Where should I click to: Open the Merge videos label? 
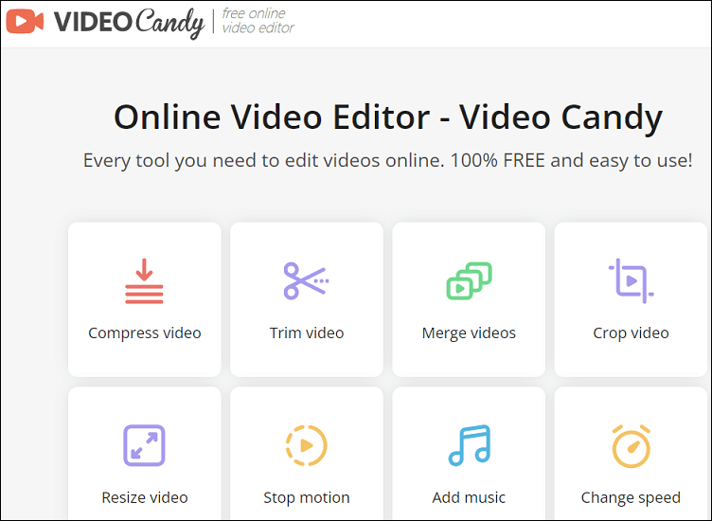(469, 333)
